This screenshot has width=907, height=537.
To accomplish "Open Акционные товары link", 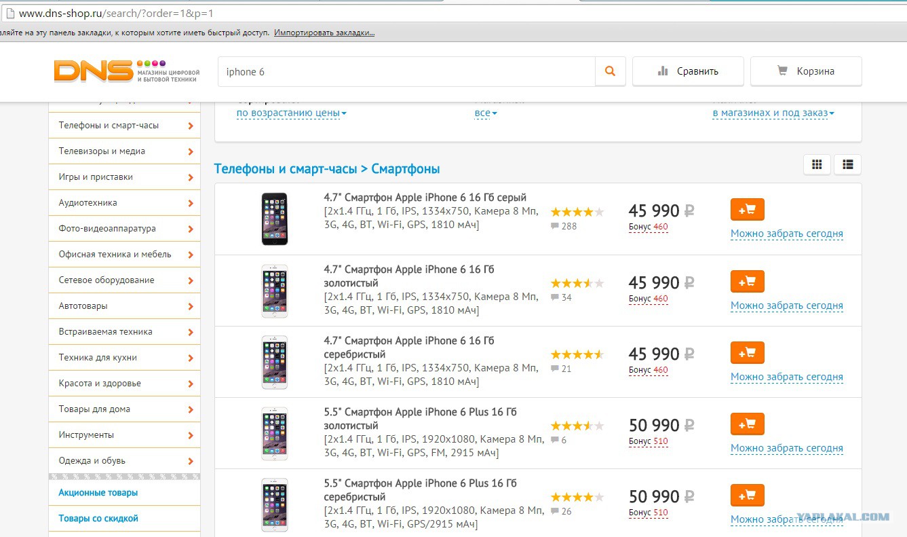I will tap(98, 493).
